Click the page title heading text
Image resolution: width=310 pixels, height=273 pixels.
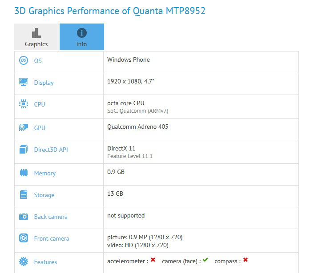(110, 11)
